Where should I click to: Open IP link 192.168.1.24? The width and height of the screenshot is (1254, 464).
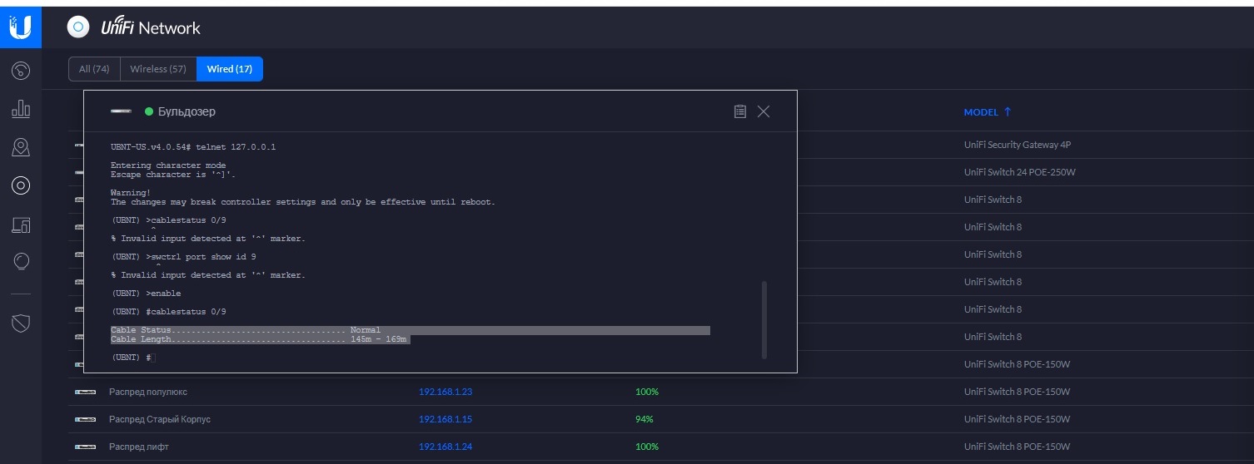click(x=445, y=447)
